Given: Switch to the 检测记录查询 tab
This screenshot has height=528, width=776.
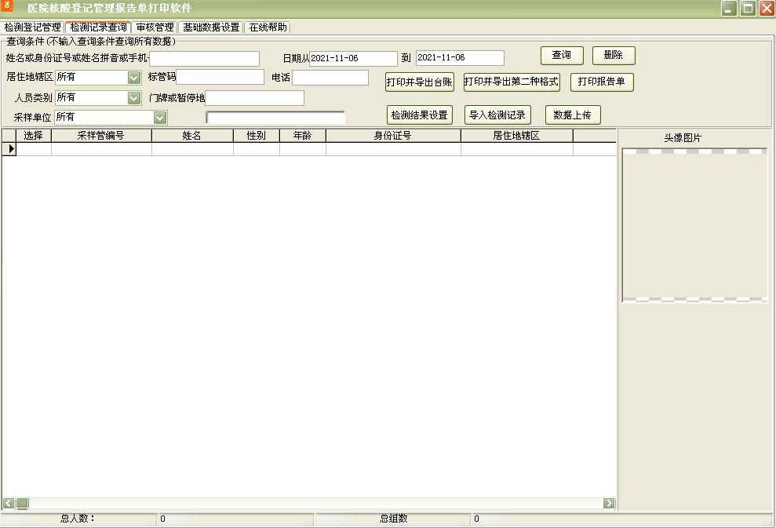Looking at the screenshot, I should tap(99, 27).
